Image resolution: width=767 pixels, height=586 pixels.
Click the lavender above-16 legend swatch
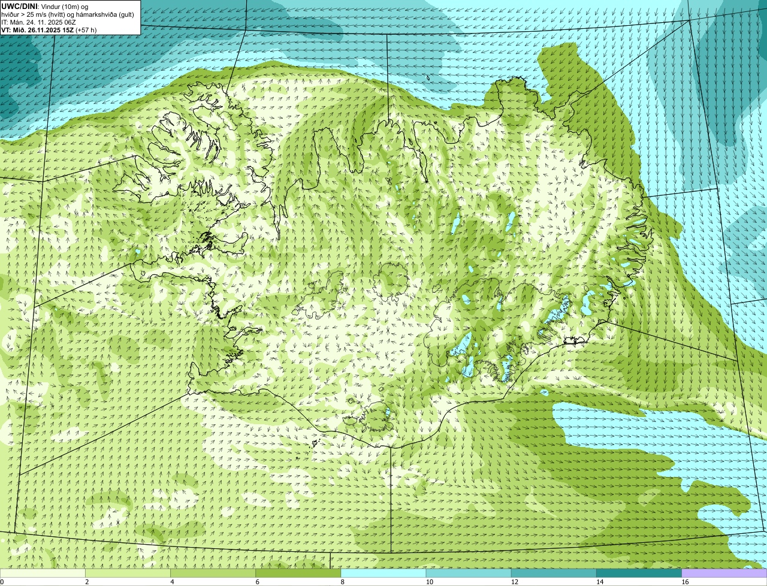pos(724,573)
